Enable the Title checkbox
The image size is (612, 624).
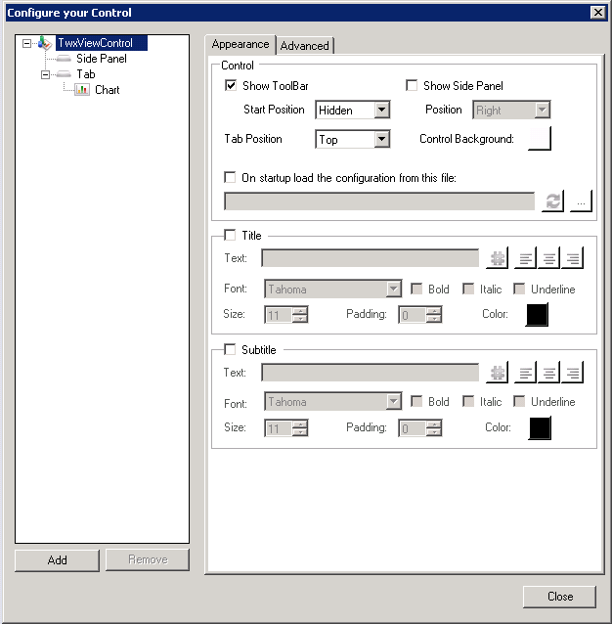(x=230, y=235)
